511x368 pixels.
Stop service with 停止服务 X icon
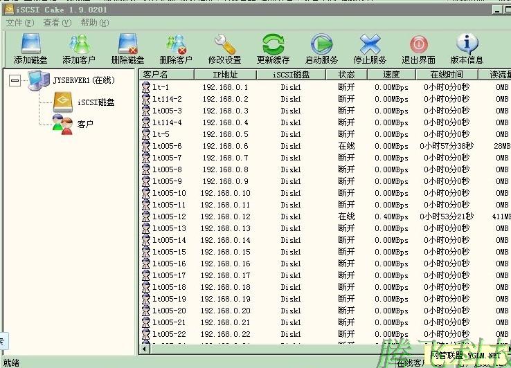pos(370,44)
